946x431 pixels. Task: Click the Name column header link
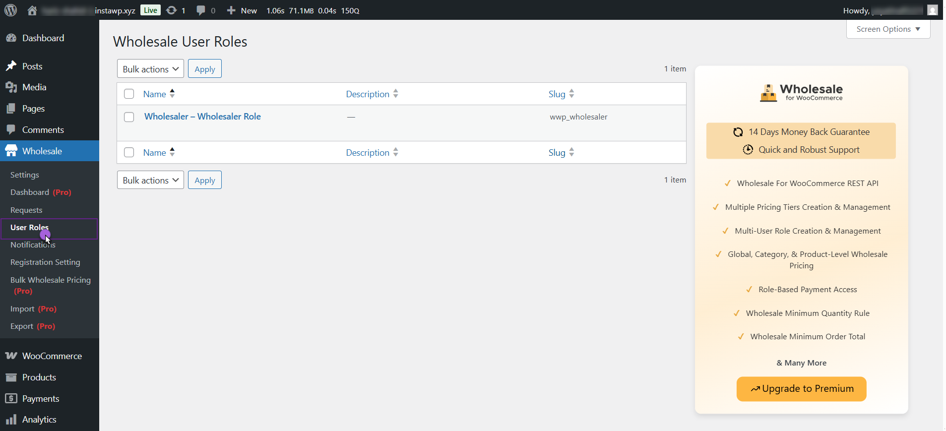155,94
